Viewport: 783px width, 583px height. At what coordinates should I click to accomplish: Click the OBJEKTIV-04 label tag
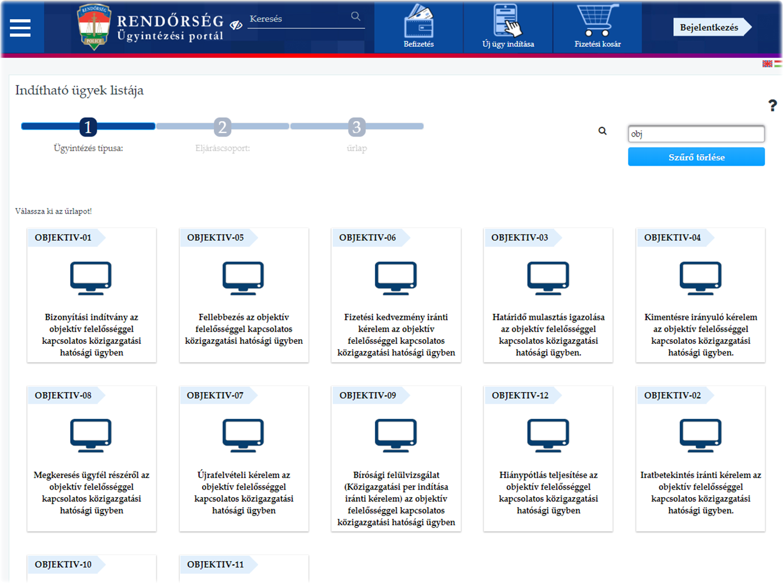pos(675,238)
